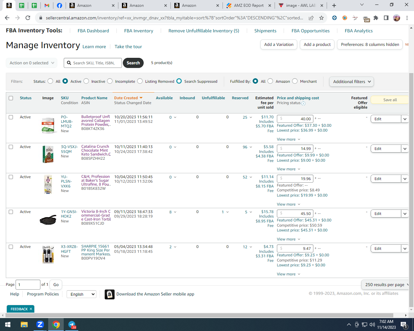This screenshot has width=414, height=331.
Task: Open the FBA Dashboard tab
Action: coord(93,31)
